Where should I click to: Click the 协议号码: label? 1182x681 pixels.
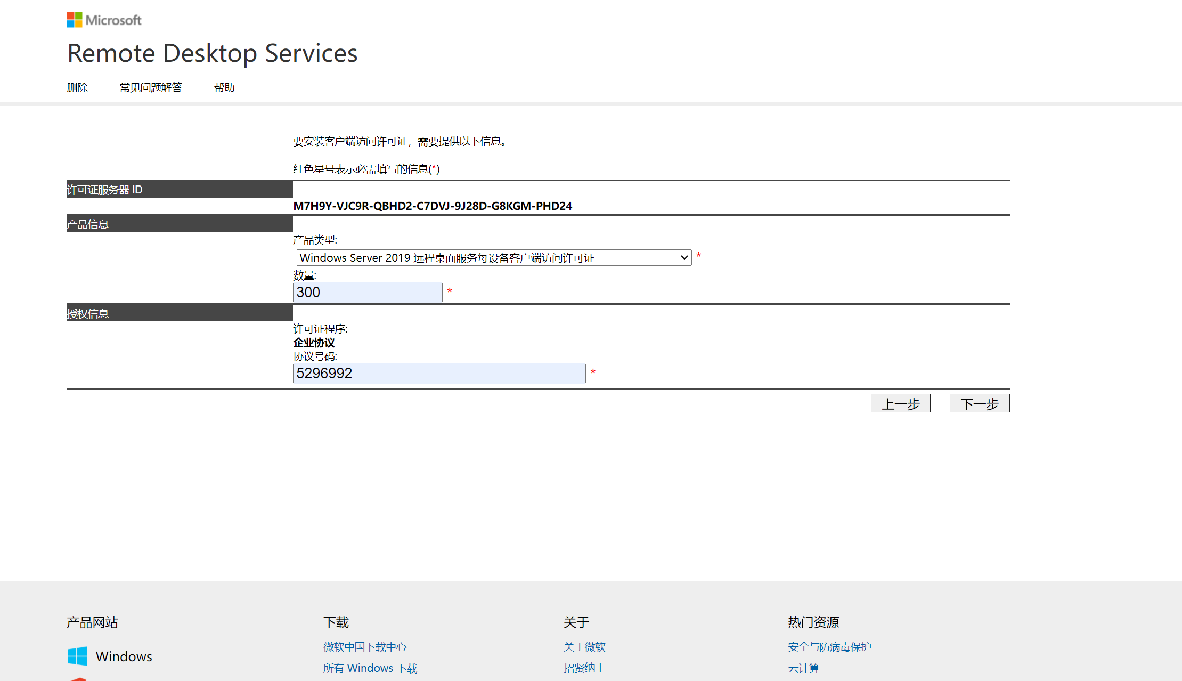point(315,356)
